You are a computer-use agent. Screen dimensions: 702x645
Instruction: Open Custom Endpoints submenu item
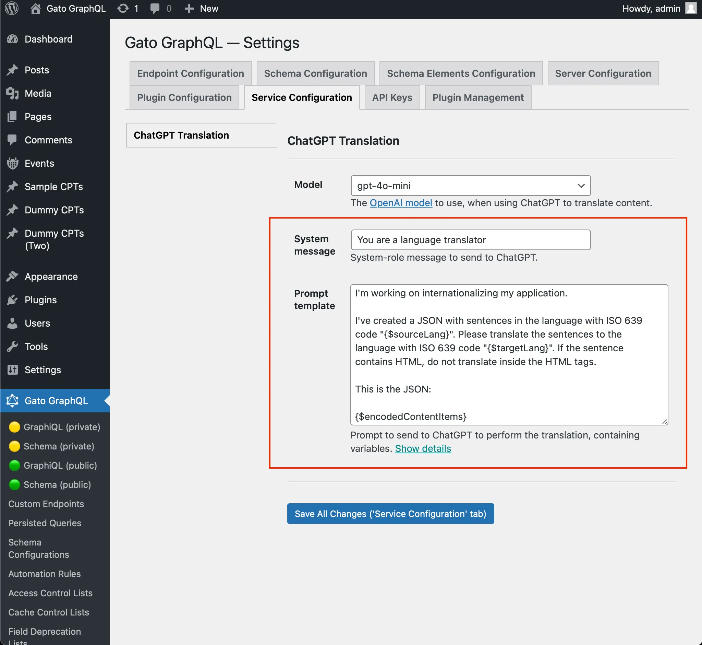click(46, 504)
